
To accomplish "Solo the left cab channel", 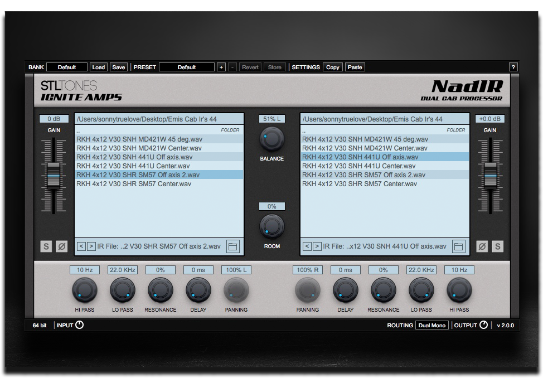I will [x=46, y=246].
